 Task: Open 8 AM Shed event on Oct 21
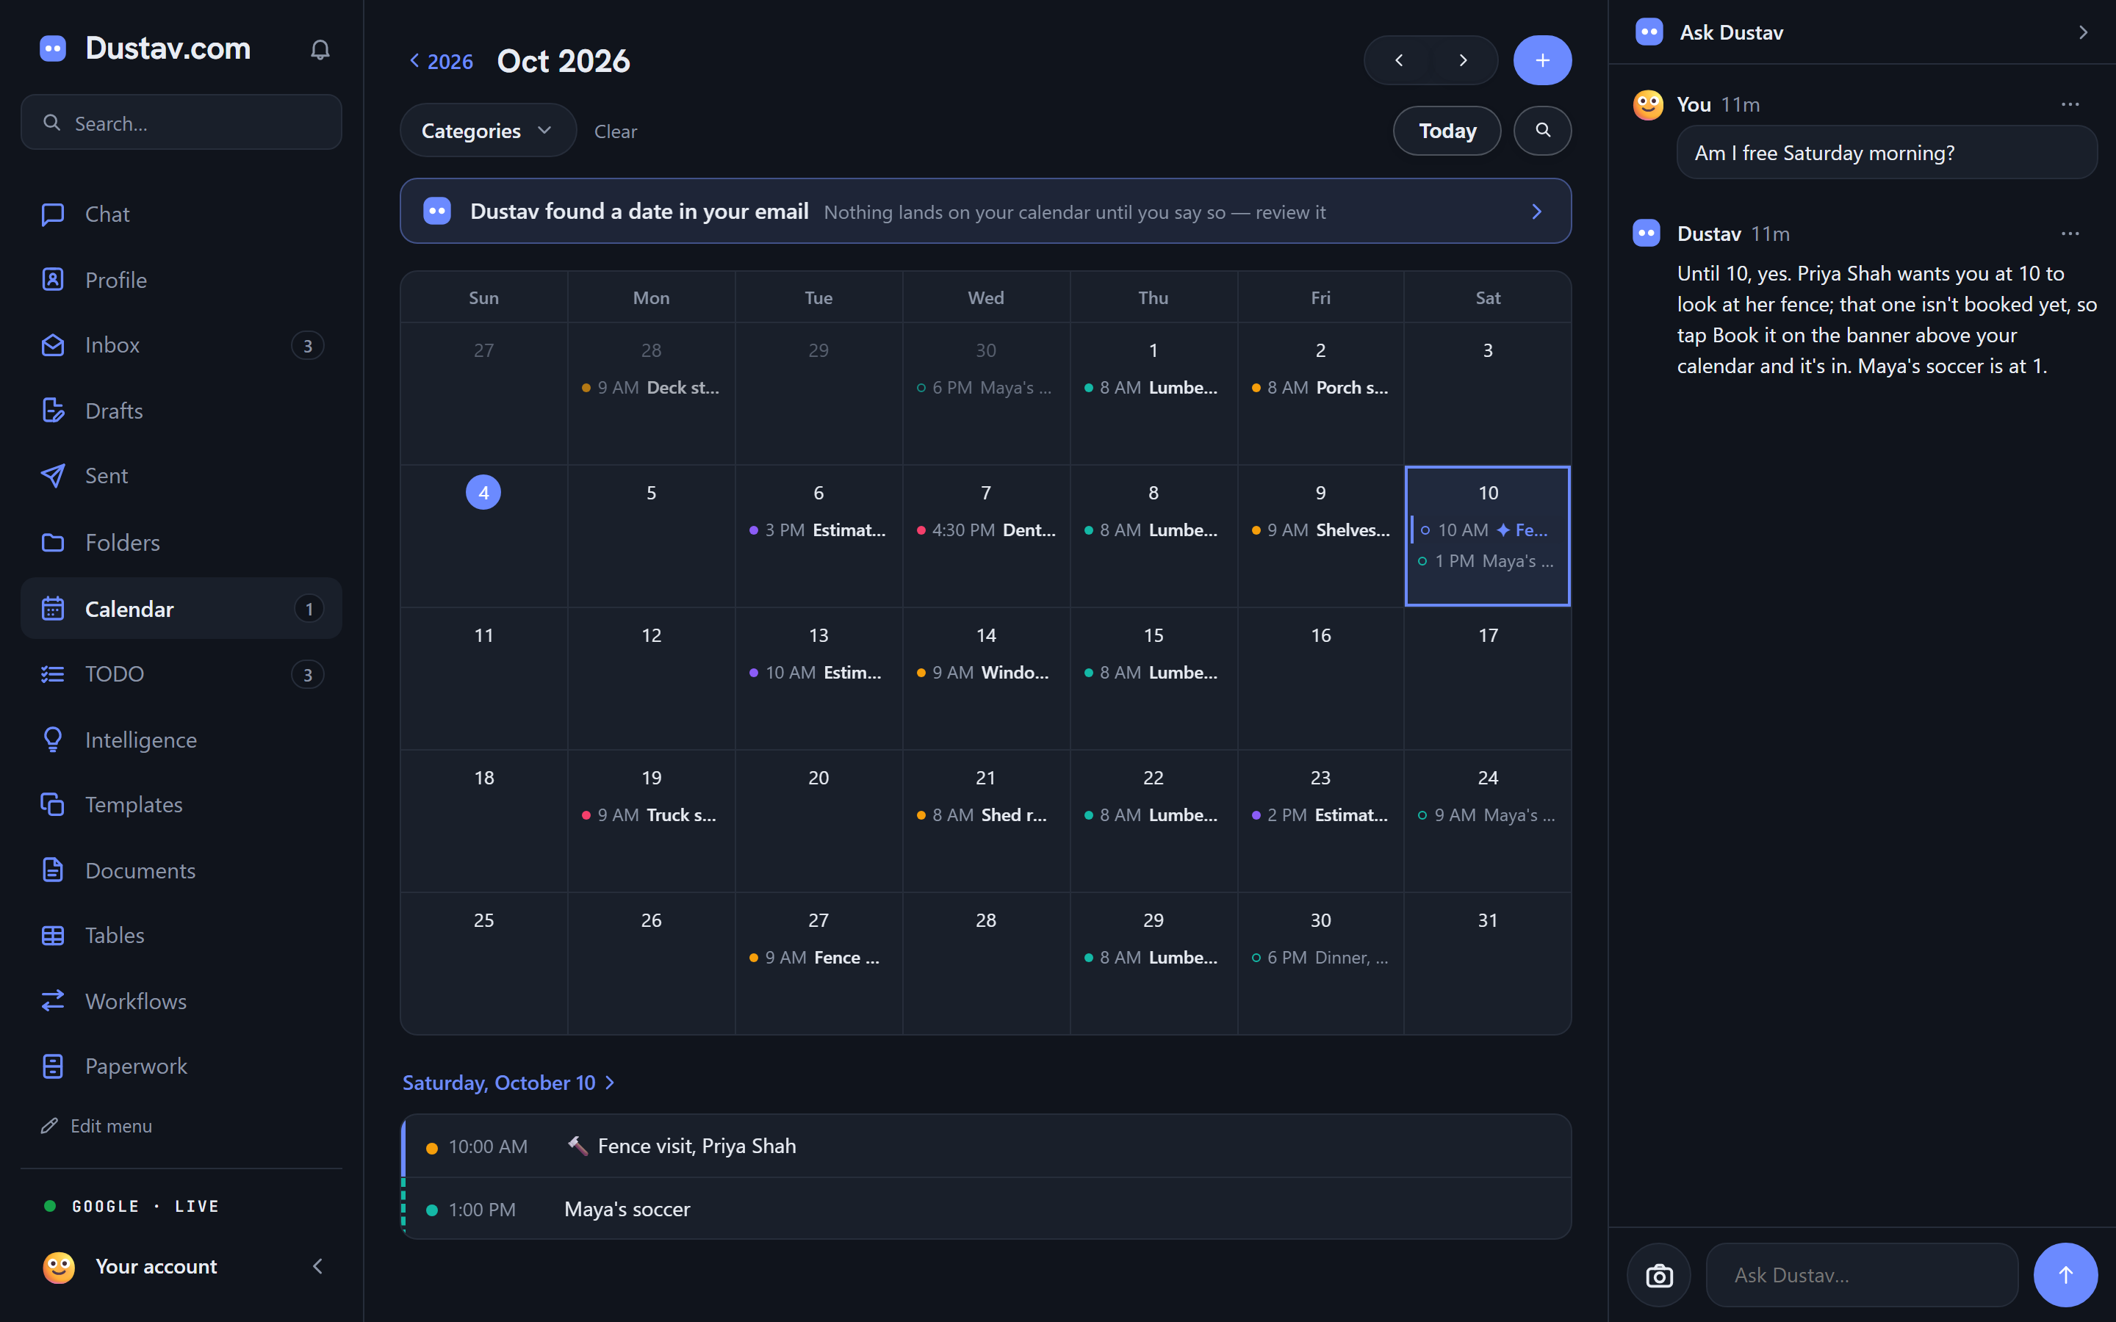[x=985, y=815]
